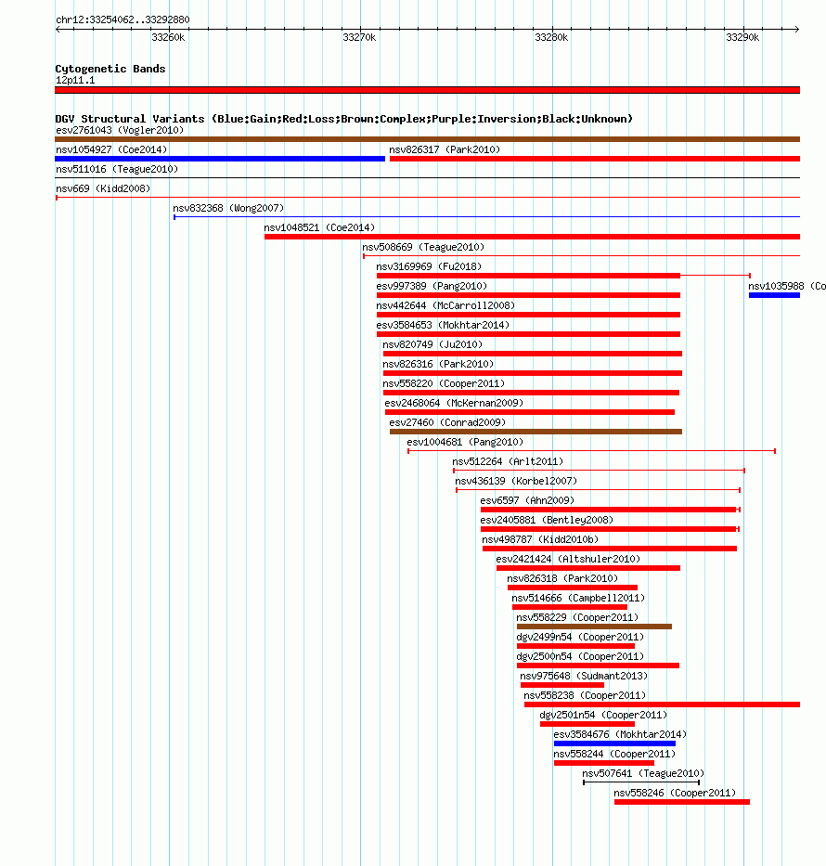Open the nsv826317 (Park2010) variant label

445,149
